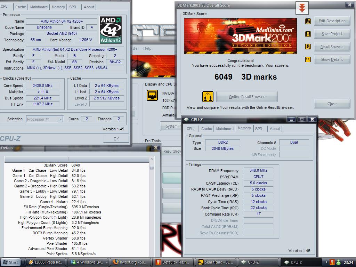Click the Core Speed 2435.8 MHz field

click(x=42, y=86)
